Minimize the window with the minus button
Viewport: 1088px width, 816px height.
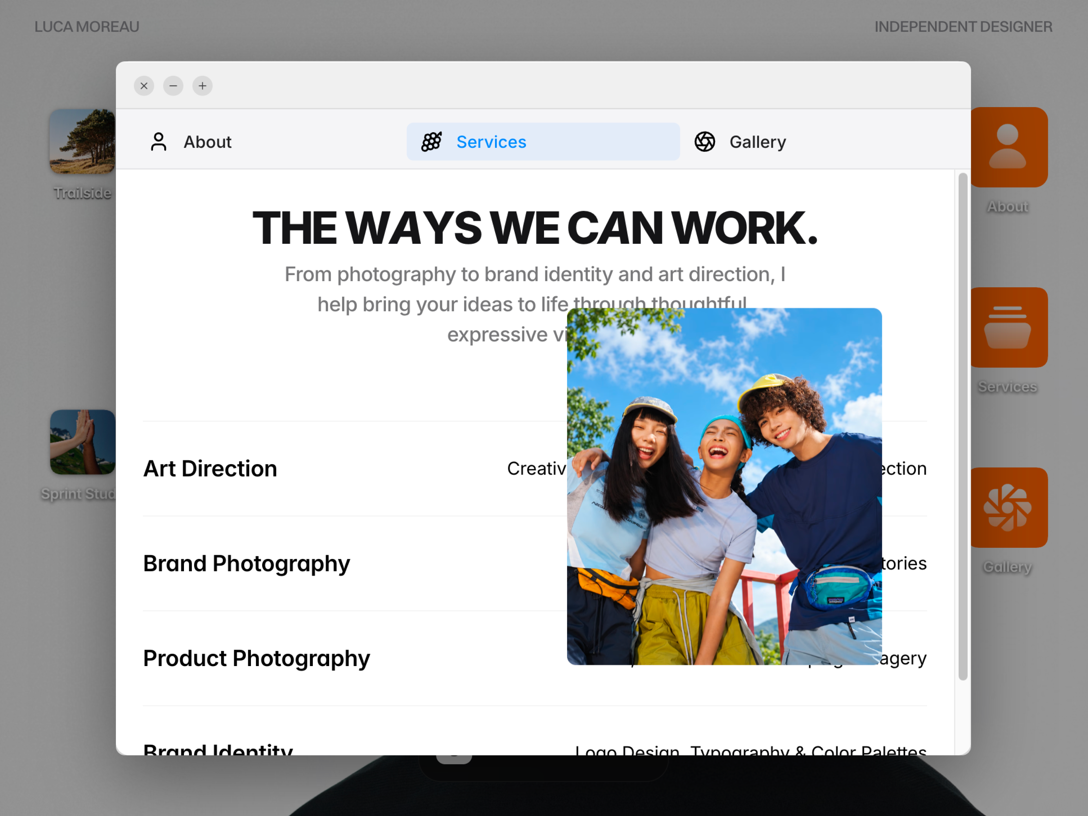[173, 86]
